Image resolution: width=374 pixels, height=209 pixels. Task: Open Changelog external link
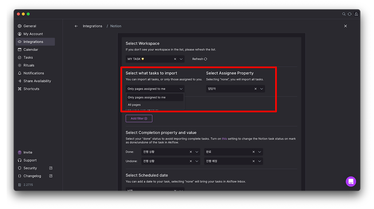[x=35, y=176]
